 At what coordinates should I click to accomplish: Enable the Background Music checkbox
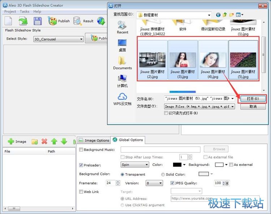[81, 150]
